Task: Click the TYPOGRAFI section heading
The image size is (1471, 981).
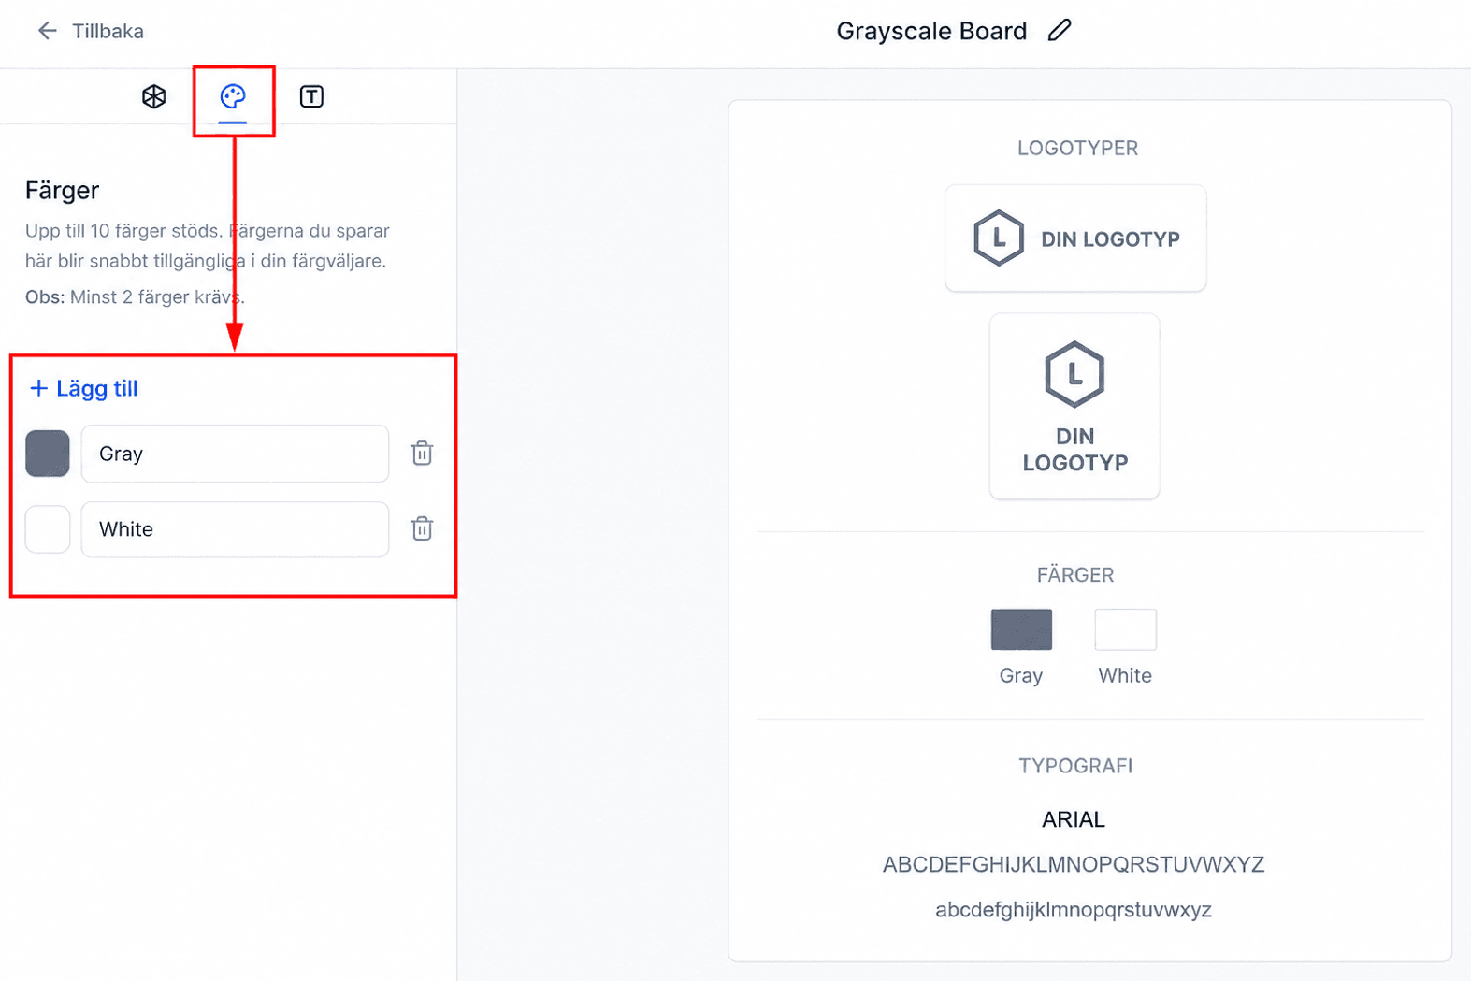Action: click(1075, 766)
